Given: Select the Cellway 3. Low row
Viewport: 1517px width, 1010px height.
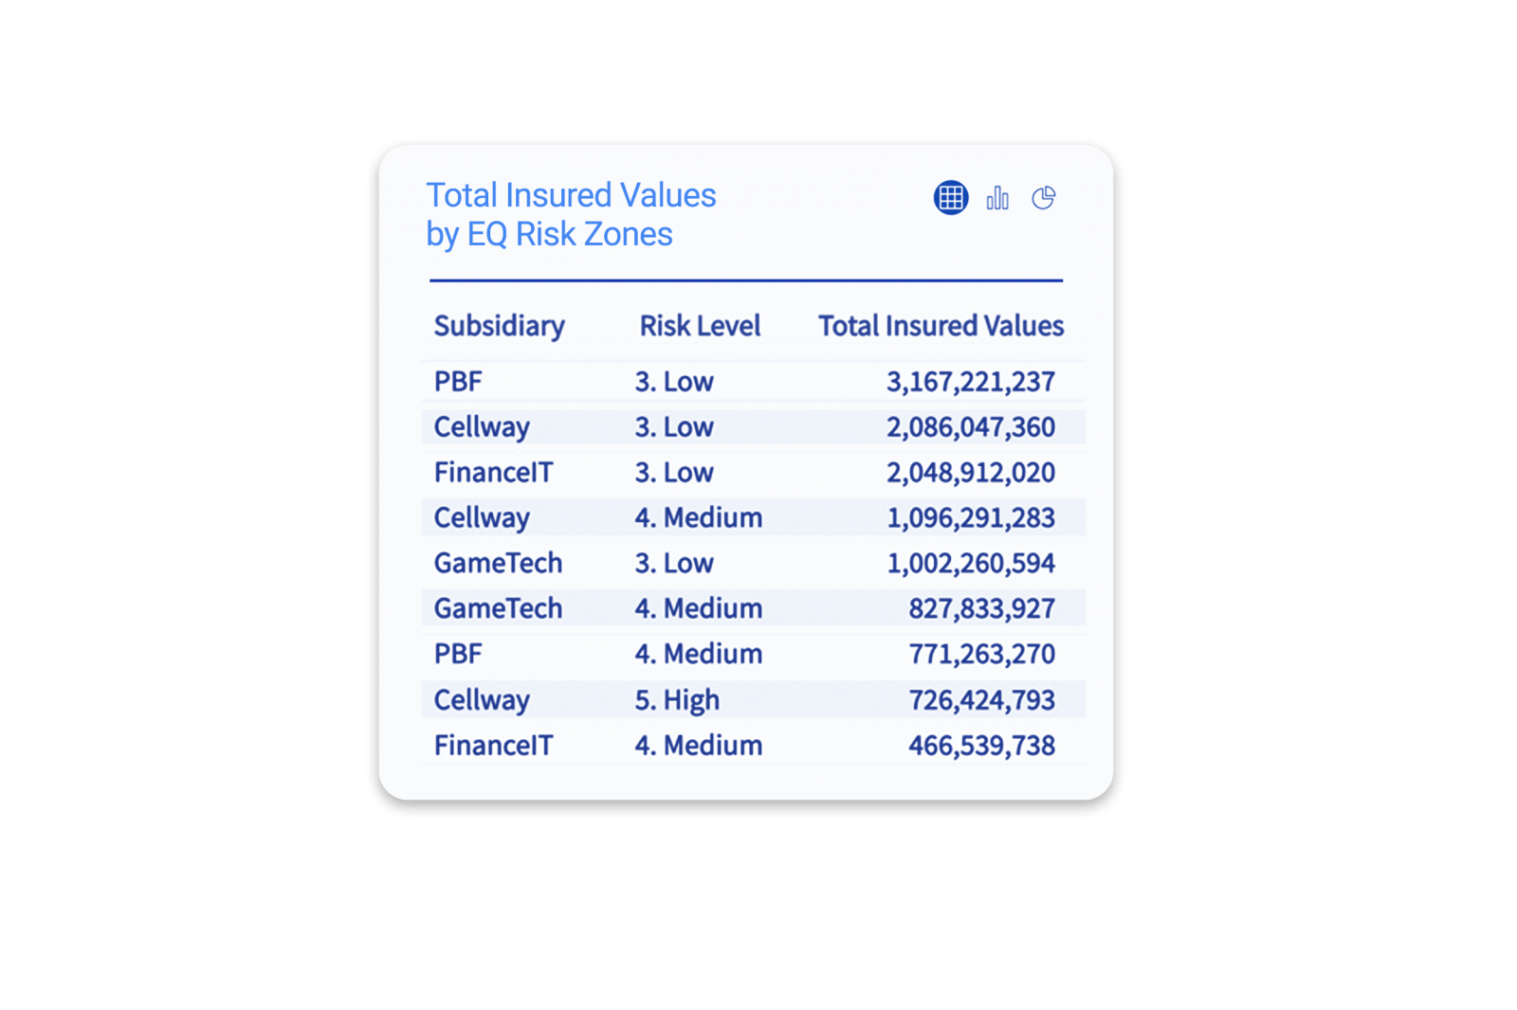Looking at the screenshot, I should click(753, 427).
